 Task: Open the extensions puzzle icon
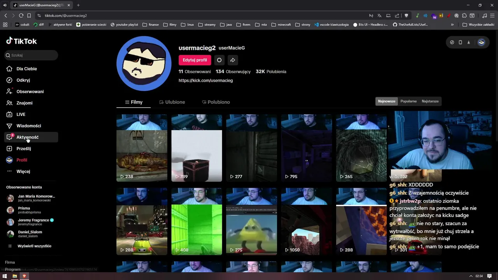[464, 16]
